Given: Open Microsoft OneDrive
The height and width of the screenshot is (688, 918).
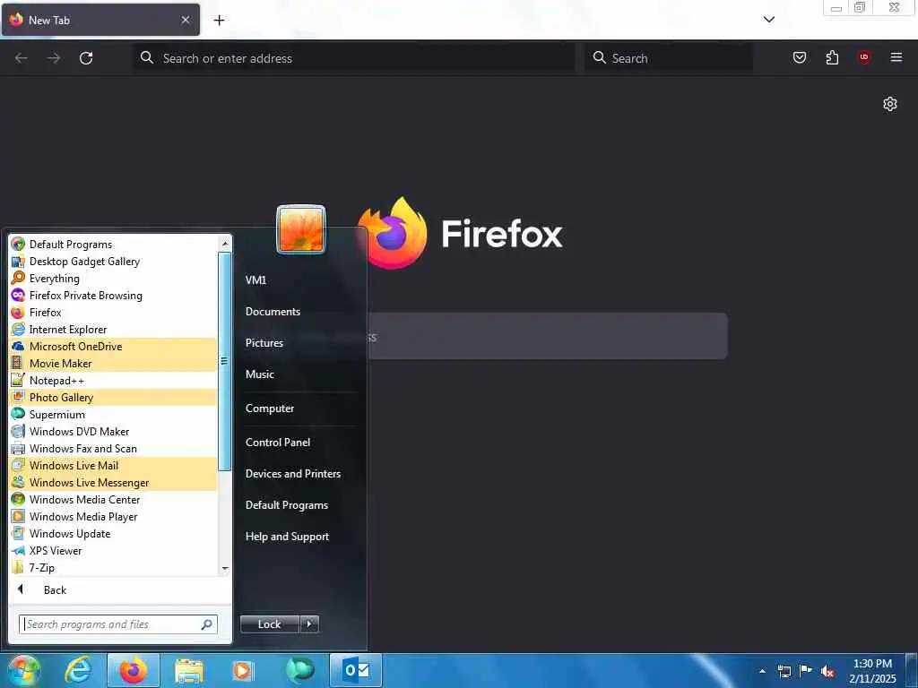Looking at the screenshot, I should [x=114, y=346].
